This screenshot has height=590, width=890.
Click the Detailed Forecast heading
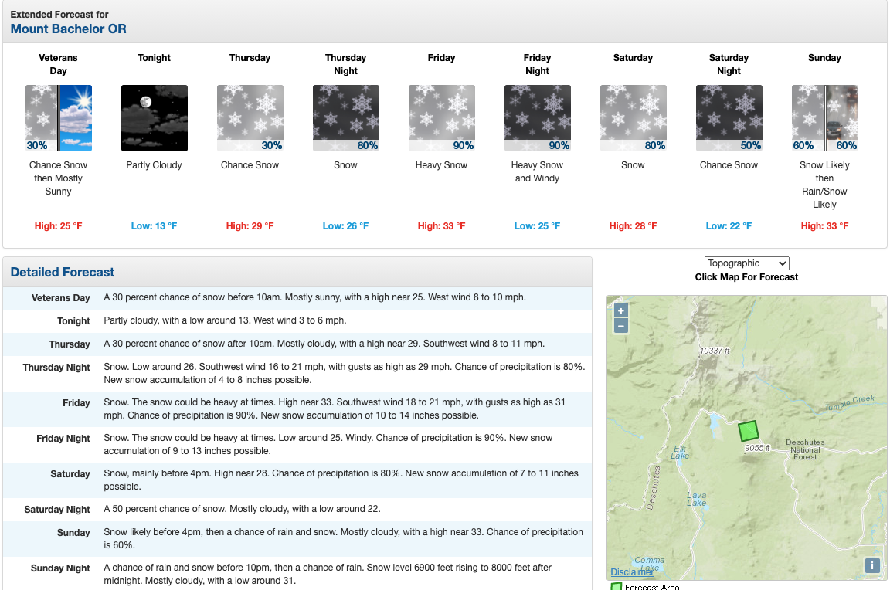pos(63,273)
